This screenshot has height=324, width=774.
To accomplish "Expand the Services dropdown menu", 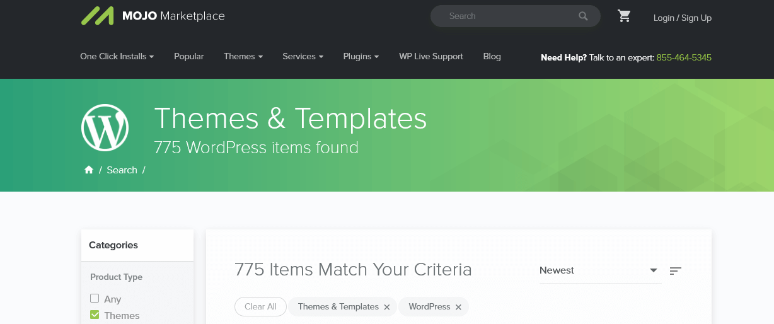I will (303, 56).
